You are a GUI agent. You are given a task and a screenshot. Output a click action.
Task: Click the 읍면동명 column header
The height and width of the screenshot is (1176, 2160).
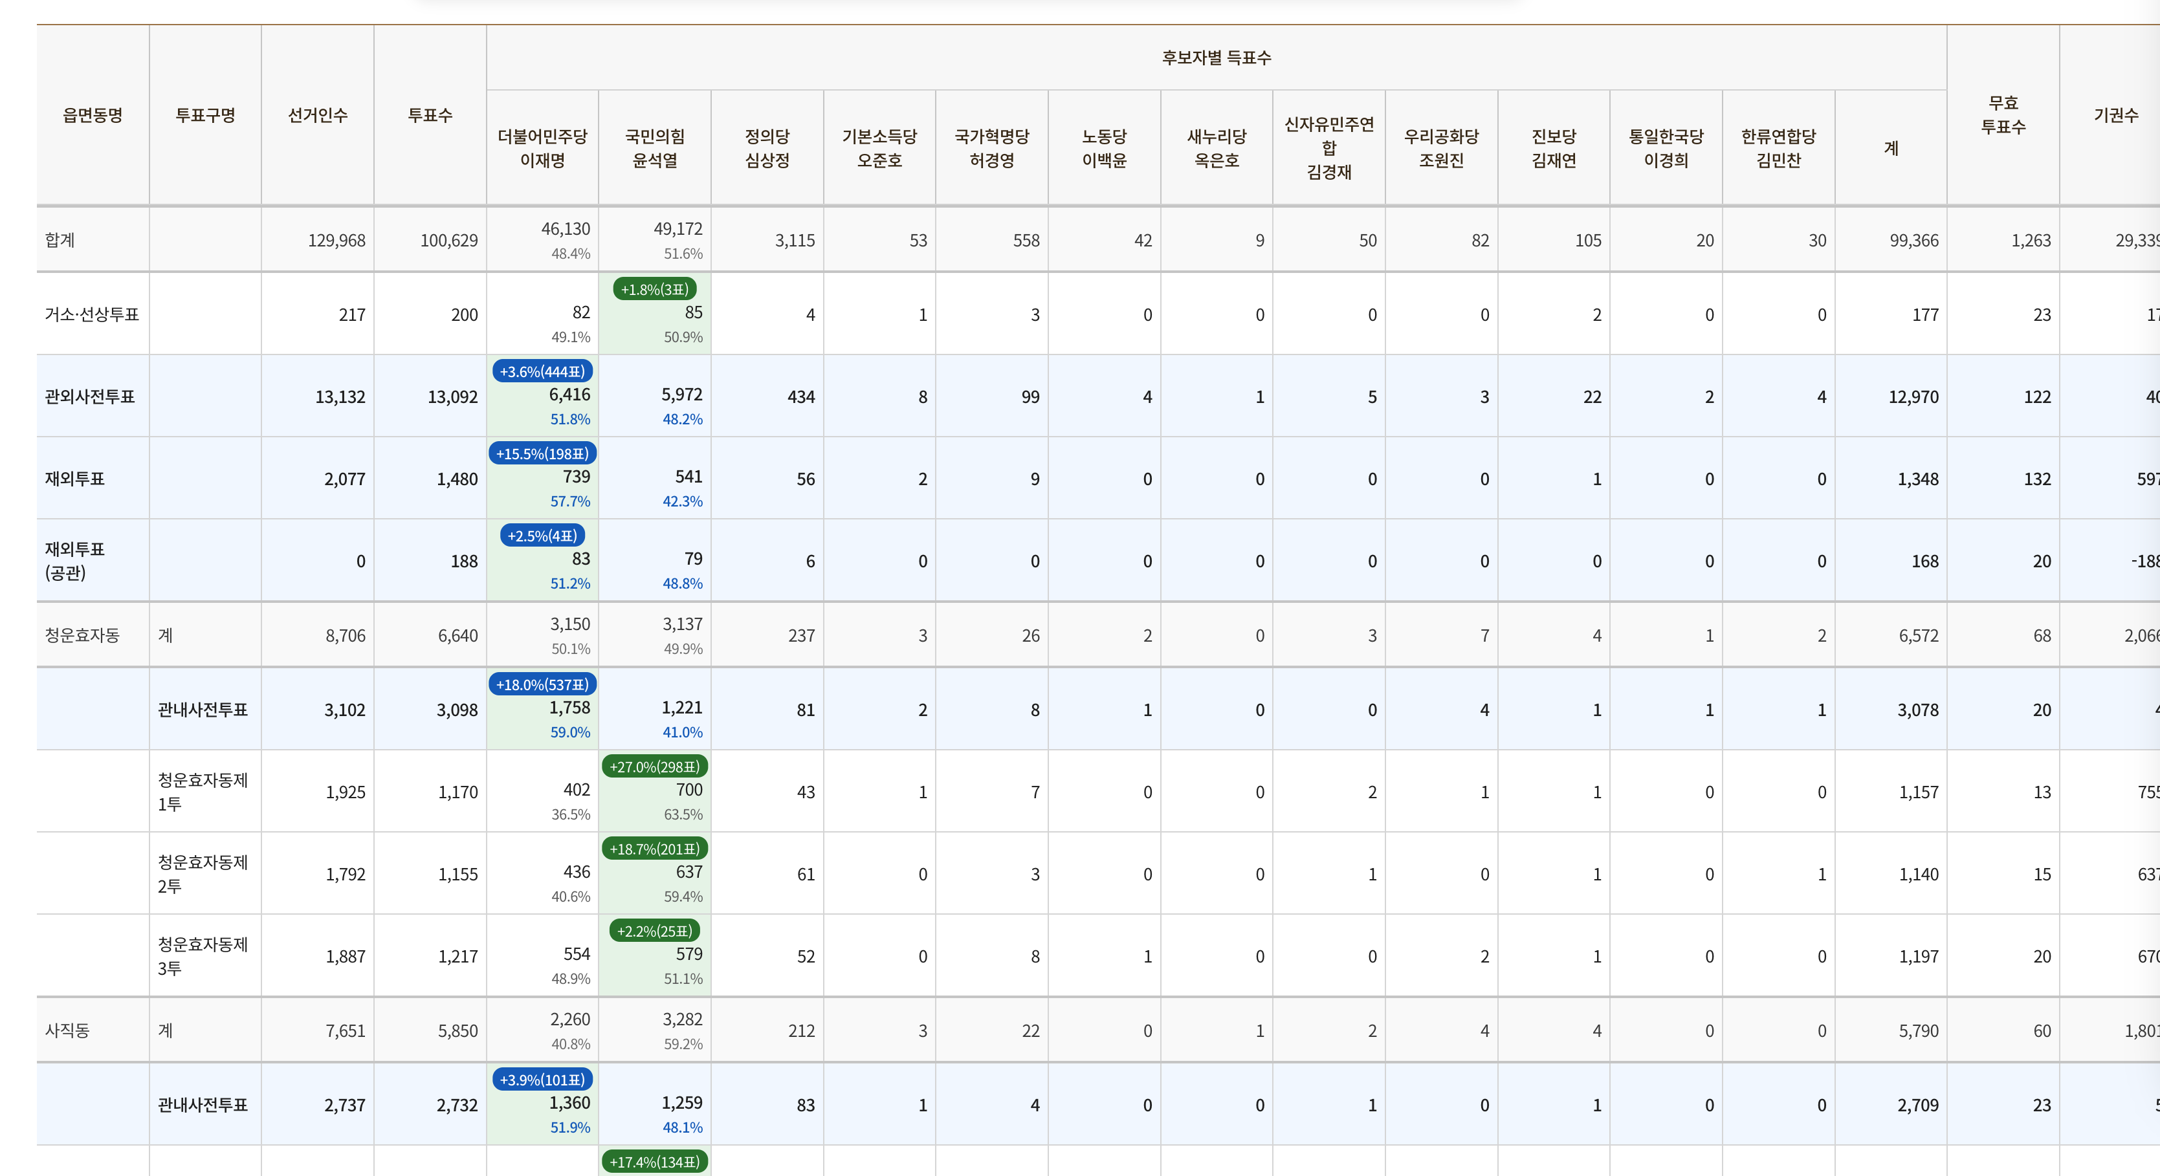[x=93, y=115]
